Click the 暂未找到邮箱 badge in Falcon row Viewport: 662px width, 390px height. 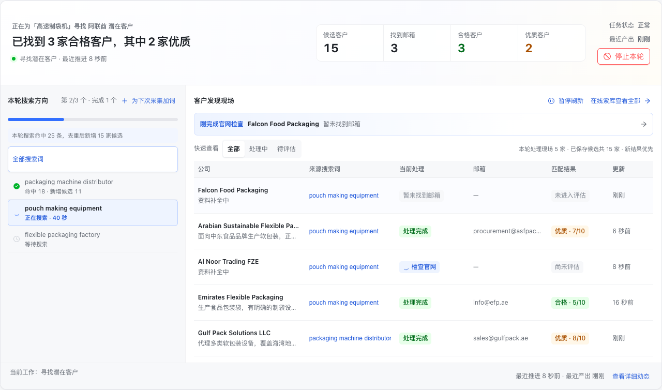point(422,196)
